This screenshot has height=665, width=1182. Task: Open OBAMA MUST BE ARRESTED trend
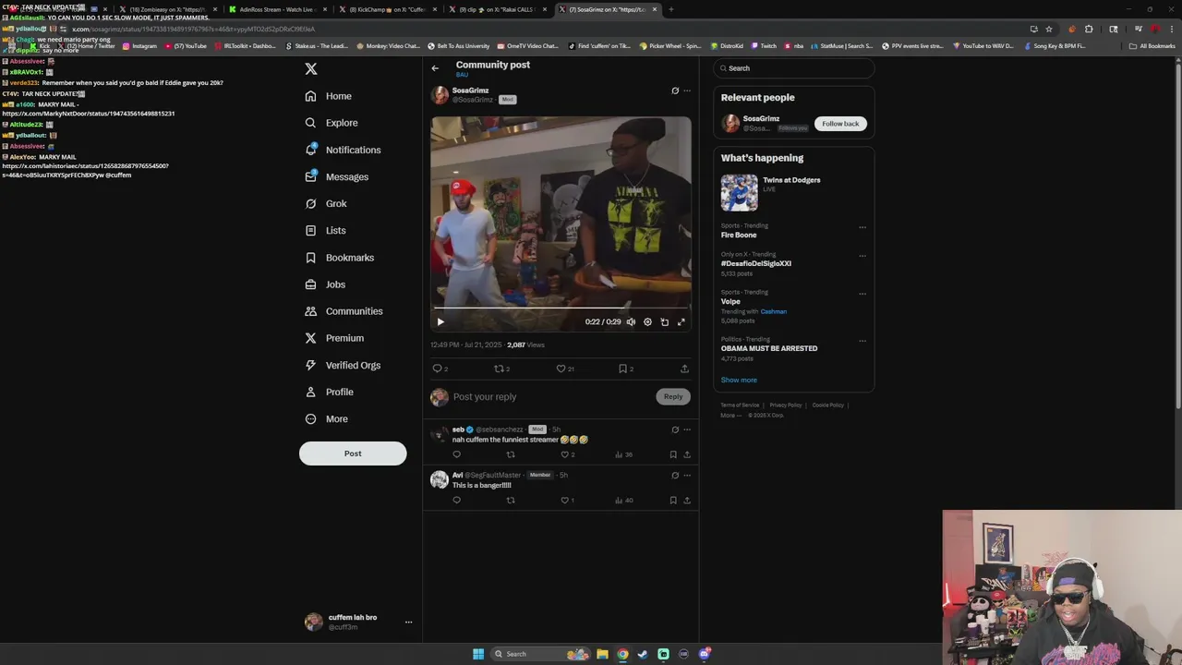[x=769, y=349]
